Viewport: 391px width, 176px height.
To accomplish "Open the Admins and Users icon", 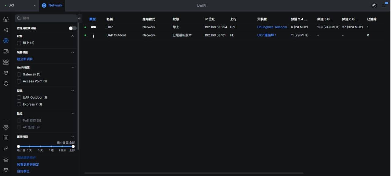I will [x=6, y=170].
